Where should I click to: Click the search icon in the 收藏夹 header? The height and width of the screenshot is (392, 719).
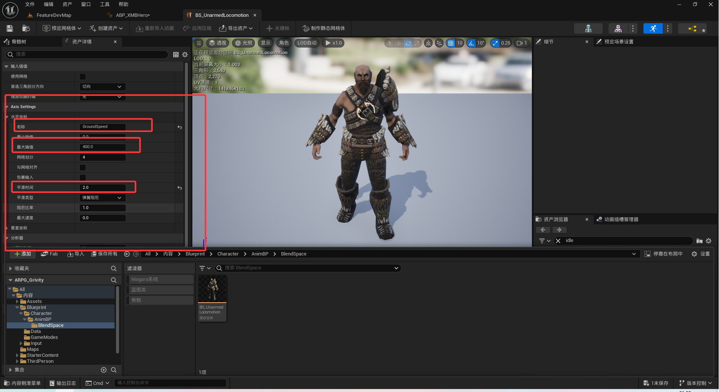(x=114, y=269)
